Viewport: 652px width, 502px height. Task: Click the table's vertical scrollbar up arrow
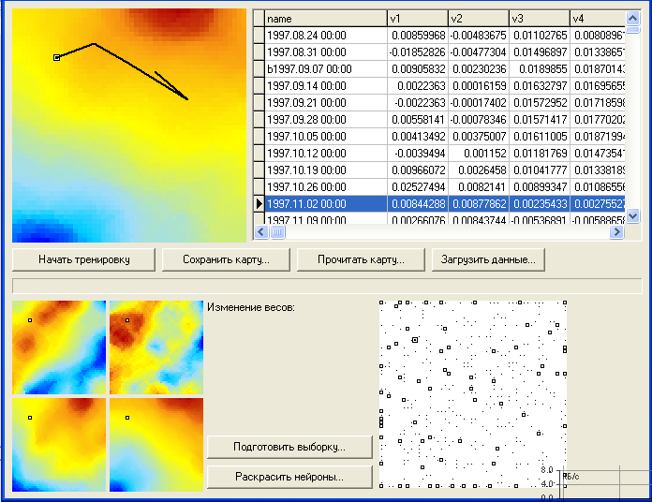pyautogui.click(x=632, y=18)
